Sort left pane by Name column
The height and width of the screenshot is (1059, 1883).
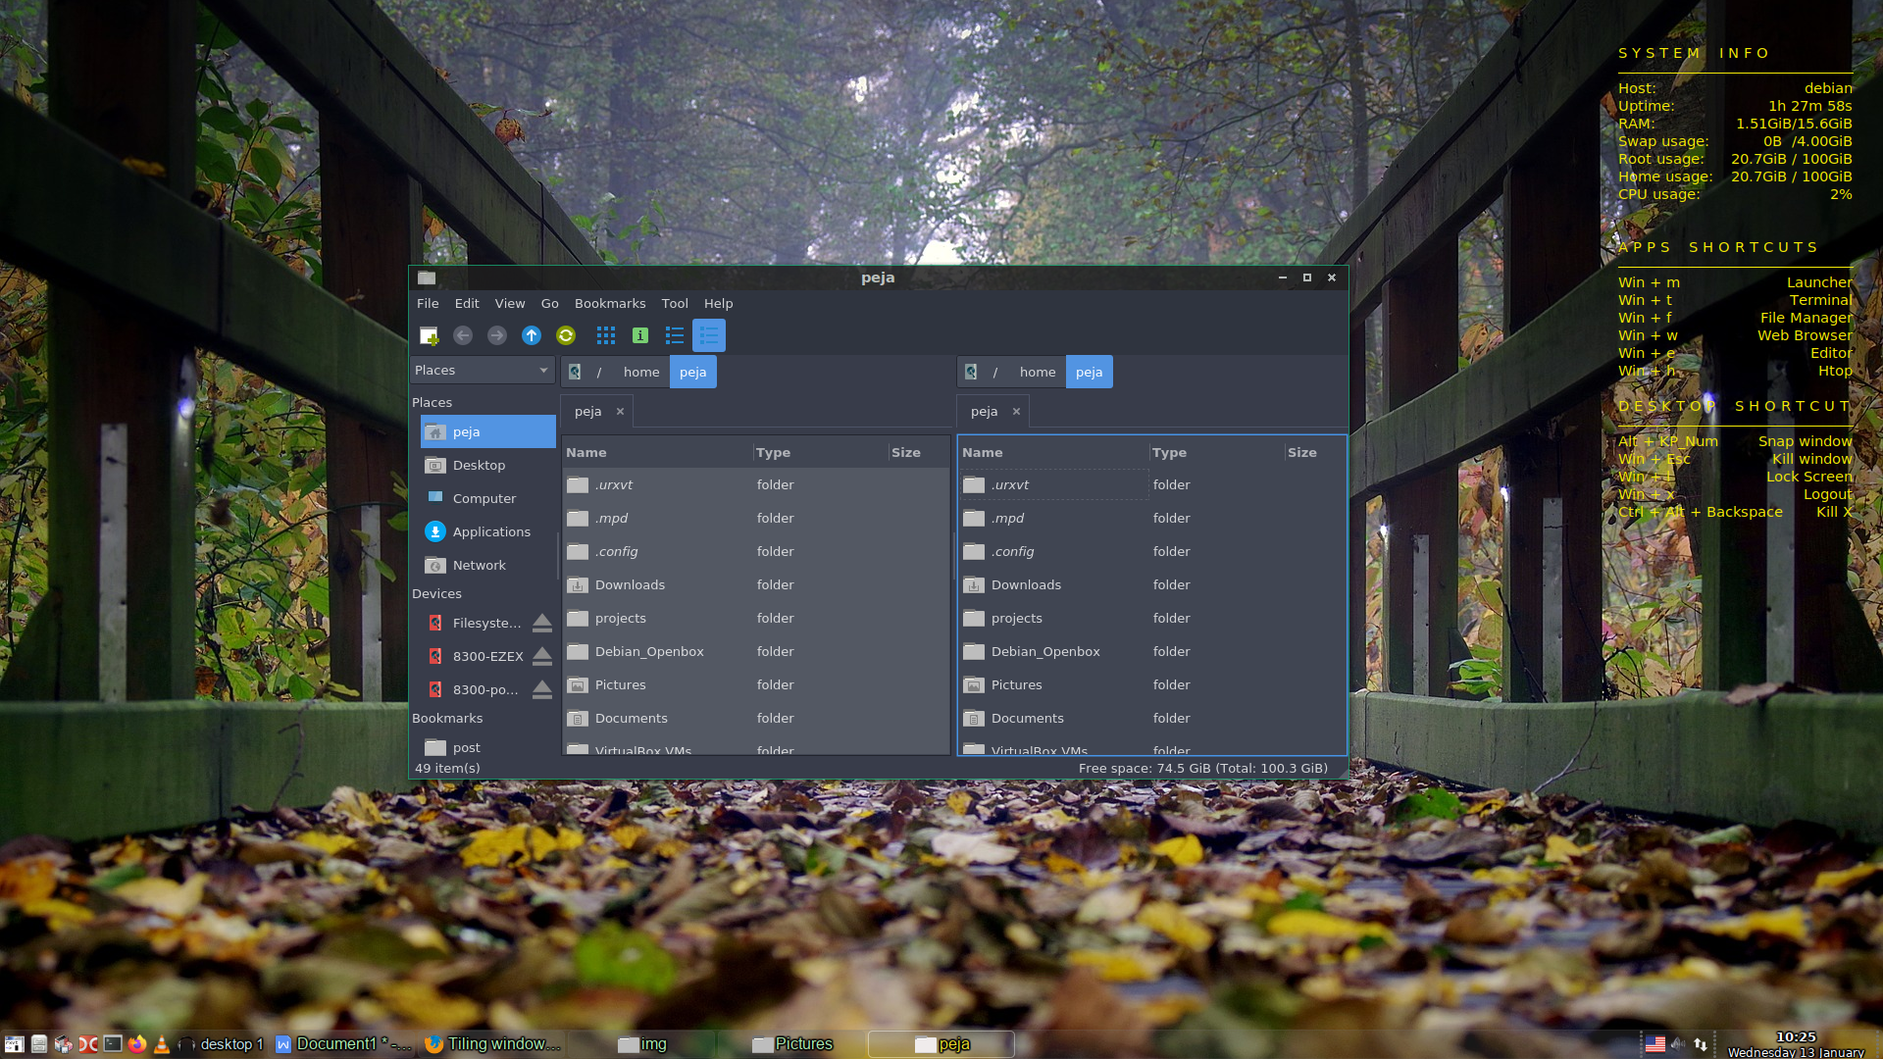[x=657, y=452]
